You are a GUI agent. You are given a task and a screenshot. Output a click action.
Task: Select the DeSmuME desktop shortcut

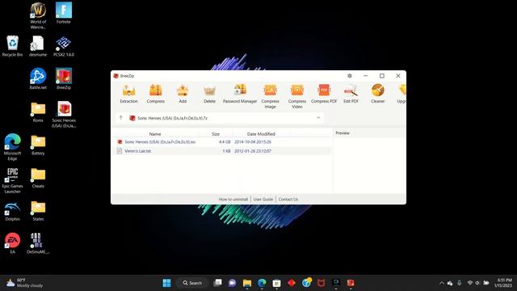tap(38, 243)
